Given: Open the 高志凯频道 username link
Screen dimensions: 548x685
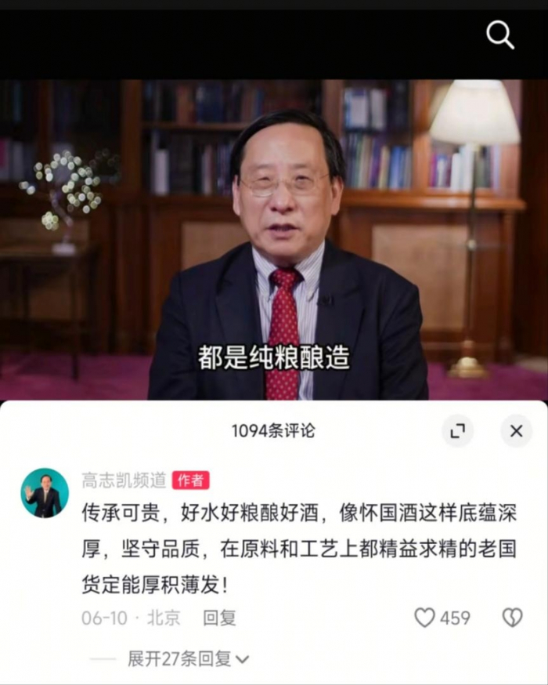Looking at the screenshot, I should click(x=124, y=480).
